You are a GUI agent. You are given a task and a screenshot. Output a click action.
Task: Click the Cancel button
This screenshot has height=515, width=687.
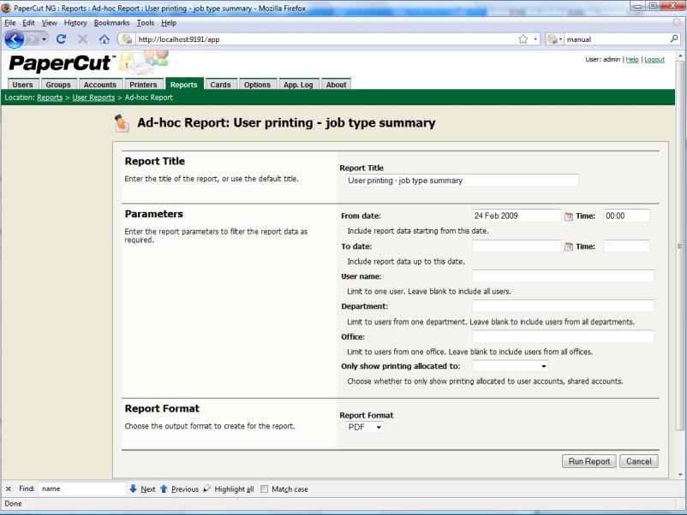coord(639,461)
